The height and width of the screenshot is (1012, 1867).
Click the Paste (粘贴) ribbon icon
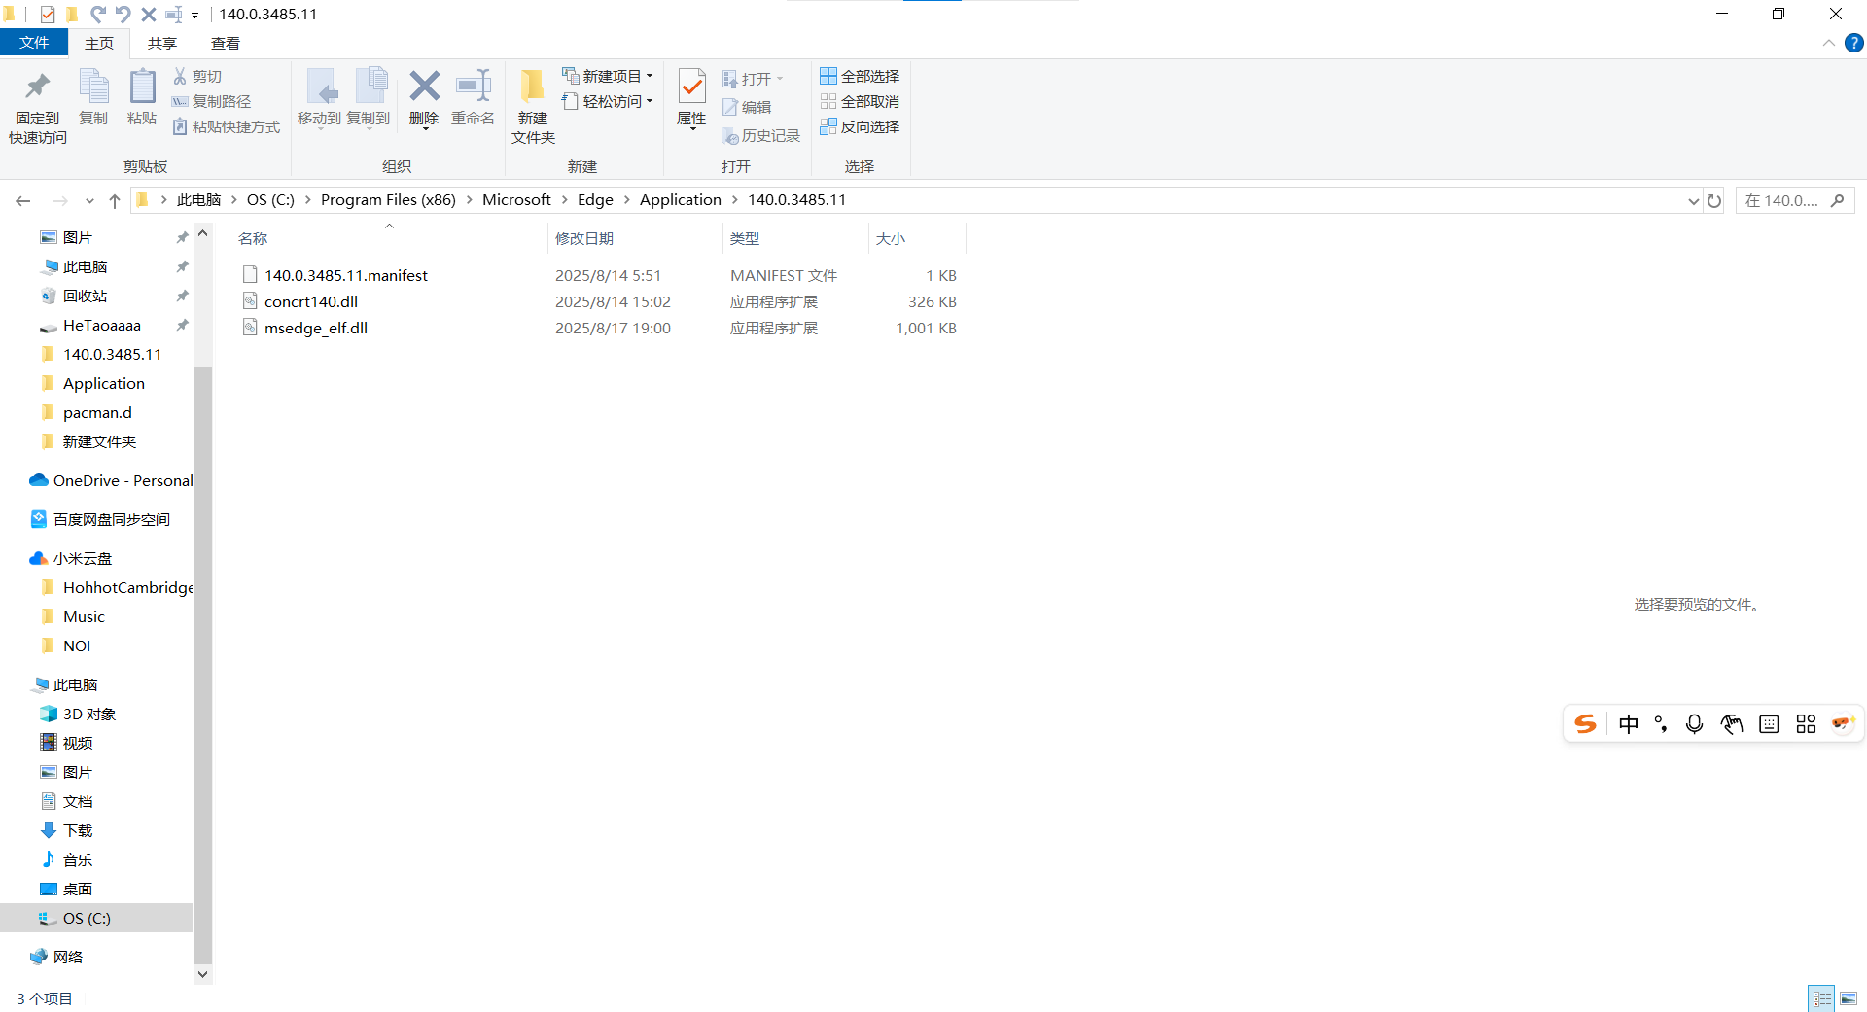click(x=142, y=97)
